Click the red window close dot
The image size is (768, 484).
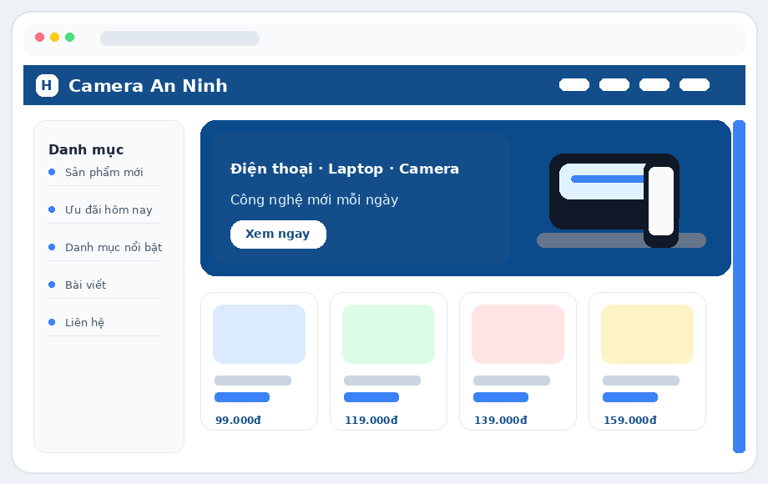(40, 38)
